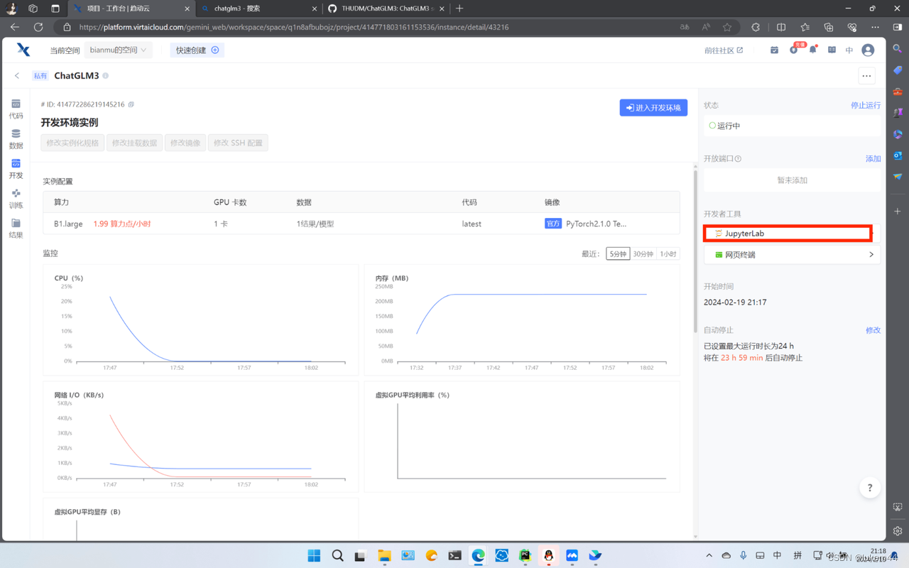Select the 30分钟 monitoring range
This screenshot has height=568, width=909.
click(x=643, y=253)
